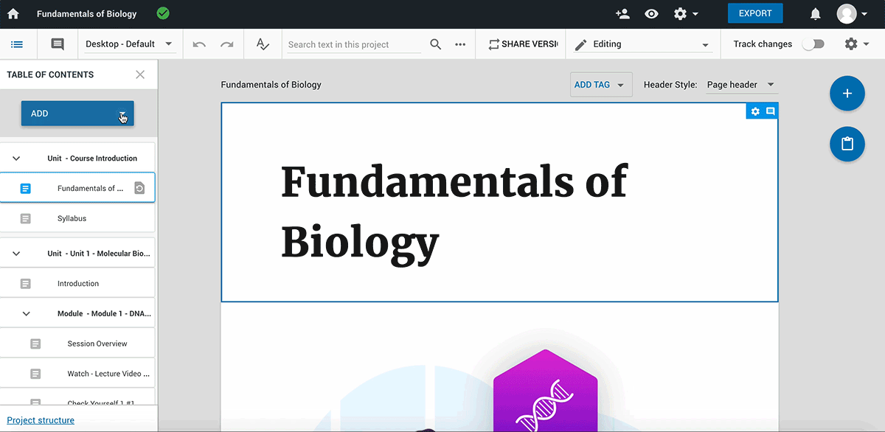Click the round plus add content button
Viewport: 885px width, 432px height.
[x=847, y=94]
